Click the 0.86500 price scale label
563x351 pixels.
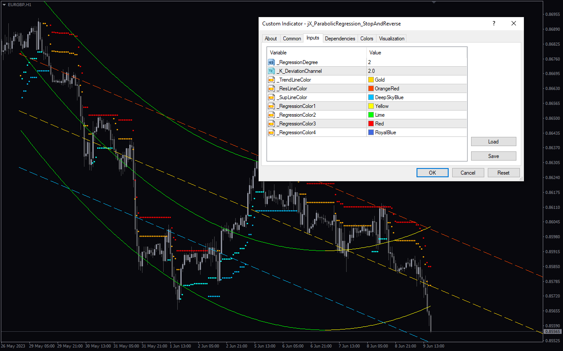click(x=552, y=118)
